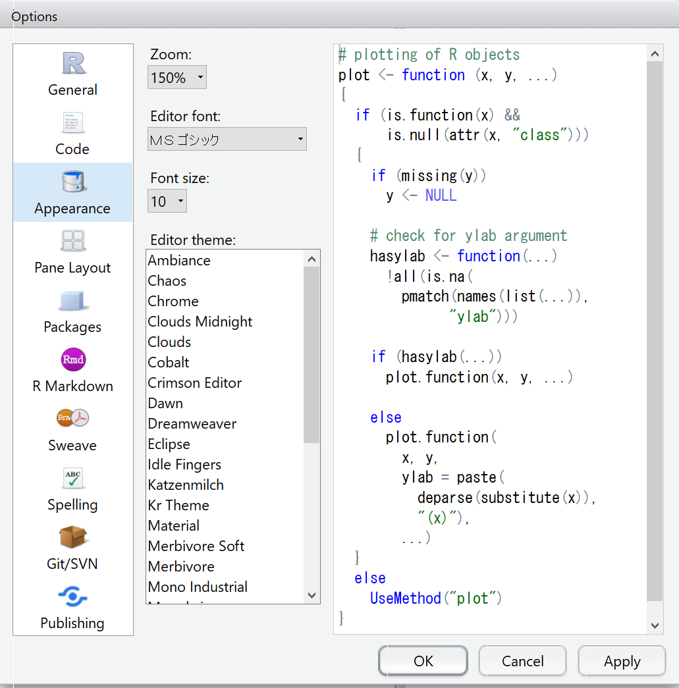This screenshot has height=688, width=679.
Task: Switch to Code section label
Action: 72,149
